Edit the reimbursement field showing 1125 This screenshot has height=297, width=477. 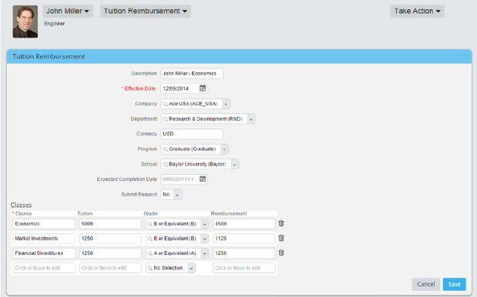[x=244, y=239]
